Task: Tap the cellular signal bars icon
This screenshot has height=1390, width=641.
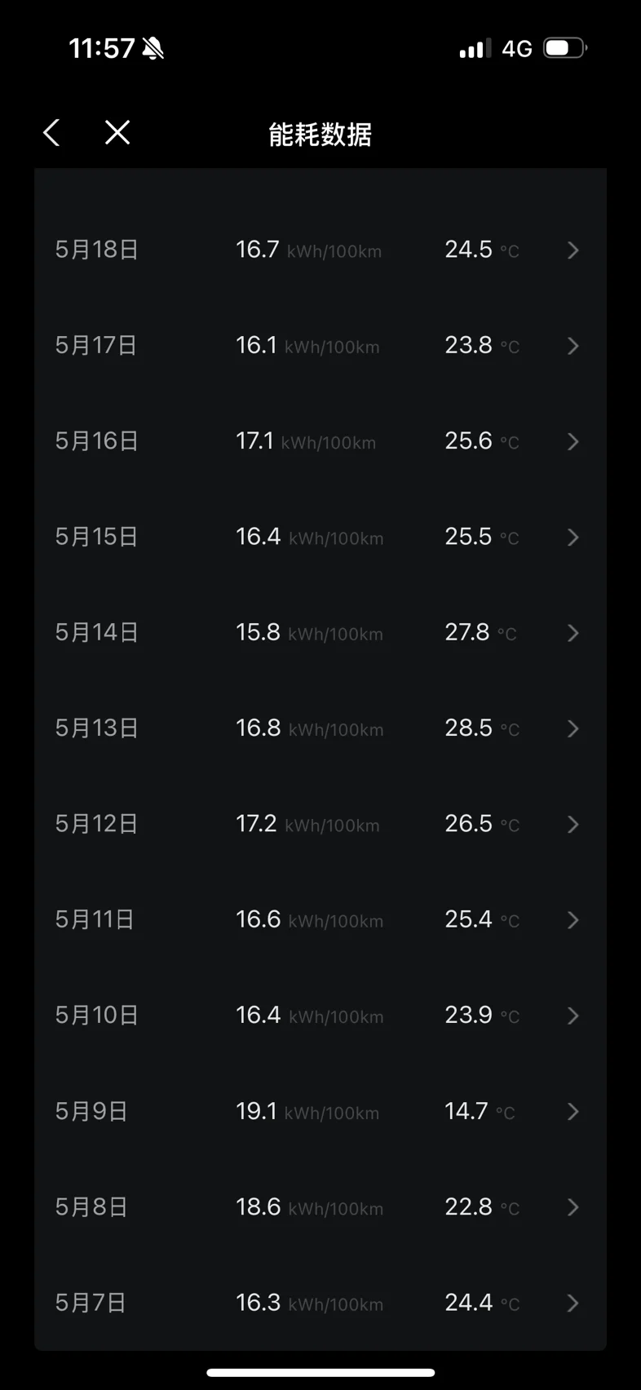Action: click(x=475, y=49)
